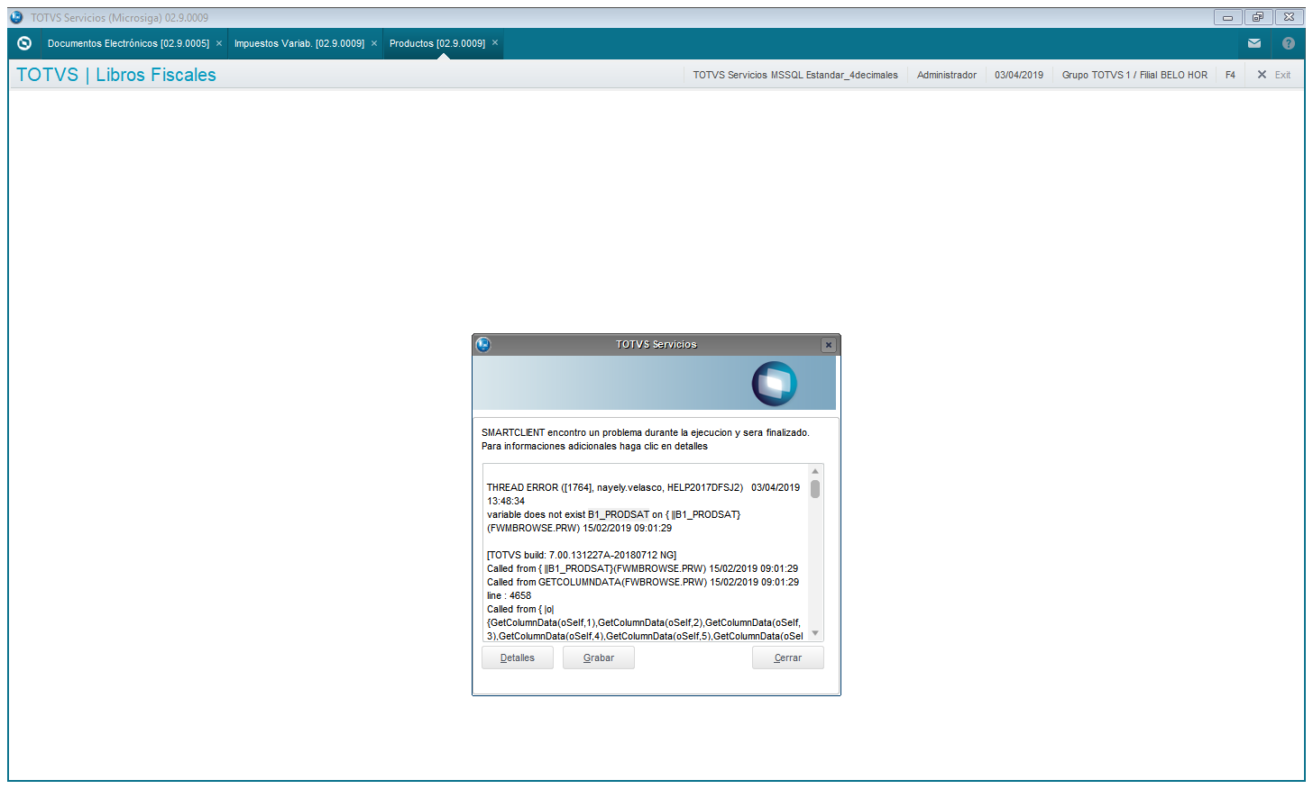This screenshot has height=789, width=1313.
Task: Click the TOTVS | Libros Fiscales title
Action: (116, 75)
